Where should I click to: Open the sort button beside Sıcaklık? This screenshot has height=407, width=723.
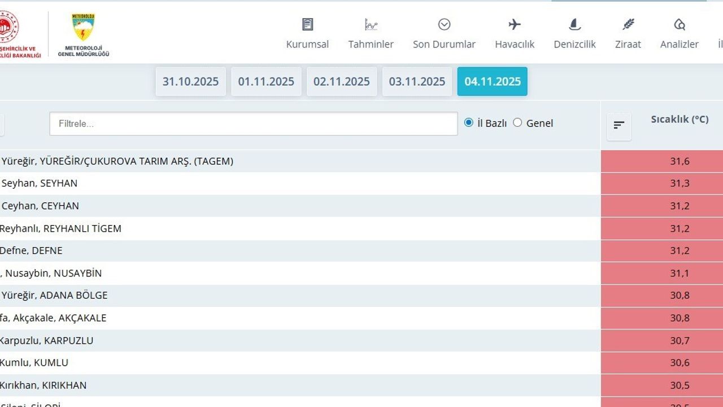pyautogui.click(x=619, y=125)
